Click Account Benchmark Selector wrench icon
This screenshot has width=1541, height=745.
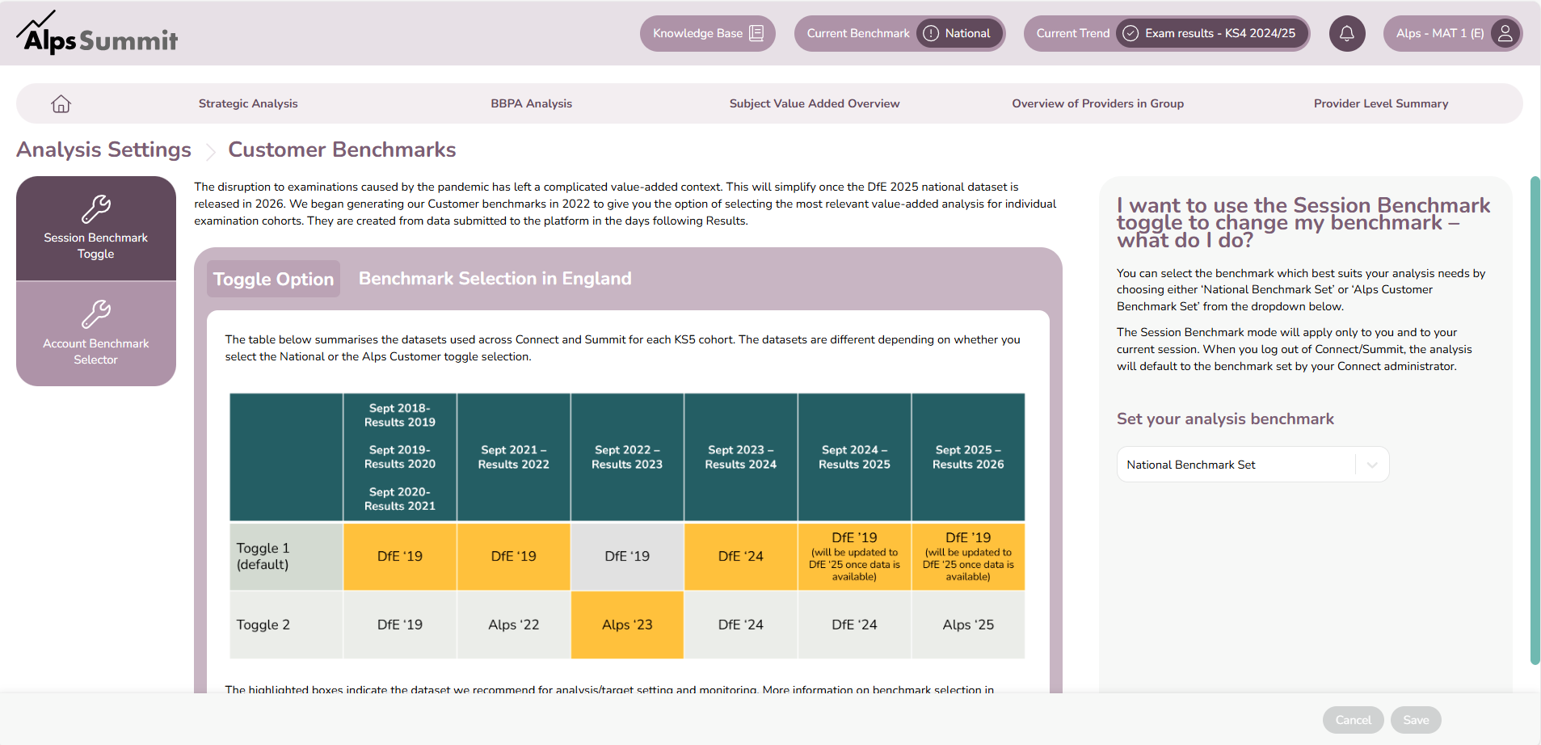[x=96, y=314]
